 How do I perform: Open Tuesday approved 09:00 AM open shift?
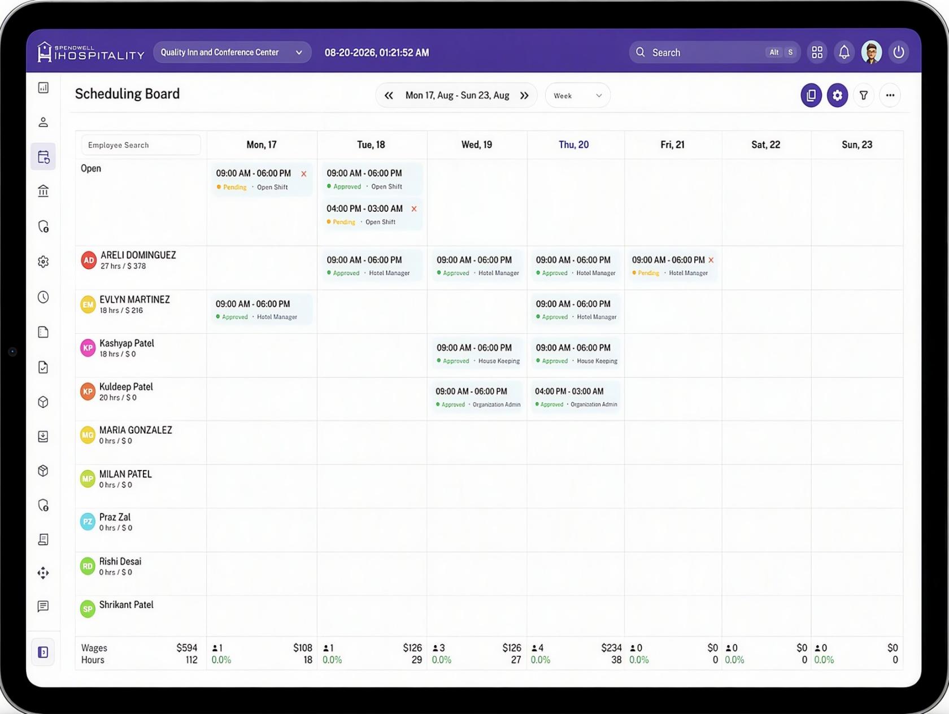point(371,180)
